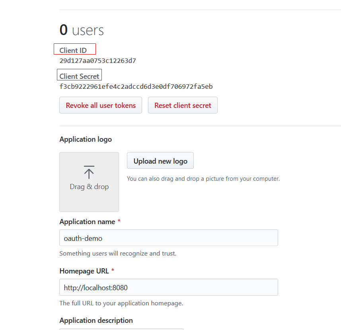Click the Revoke all user tokens button
The image size is (341, 330).
(101, 105)
